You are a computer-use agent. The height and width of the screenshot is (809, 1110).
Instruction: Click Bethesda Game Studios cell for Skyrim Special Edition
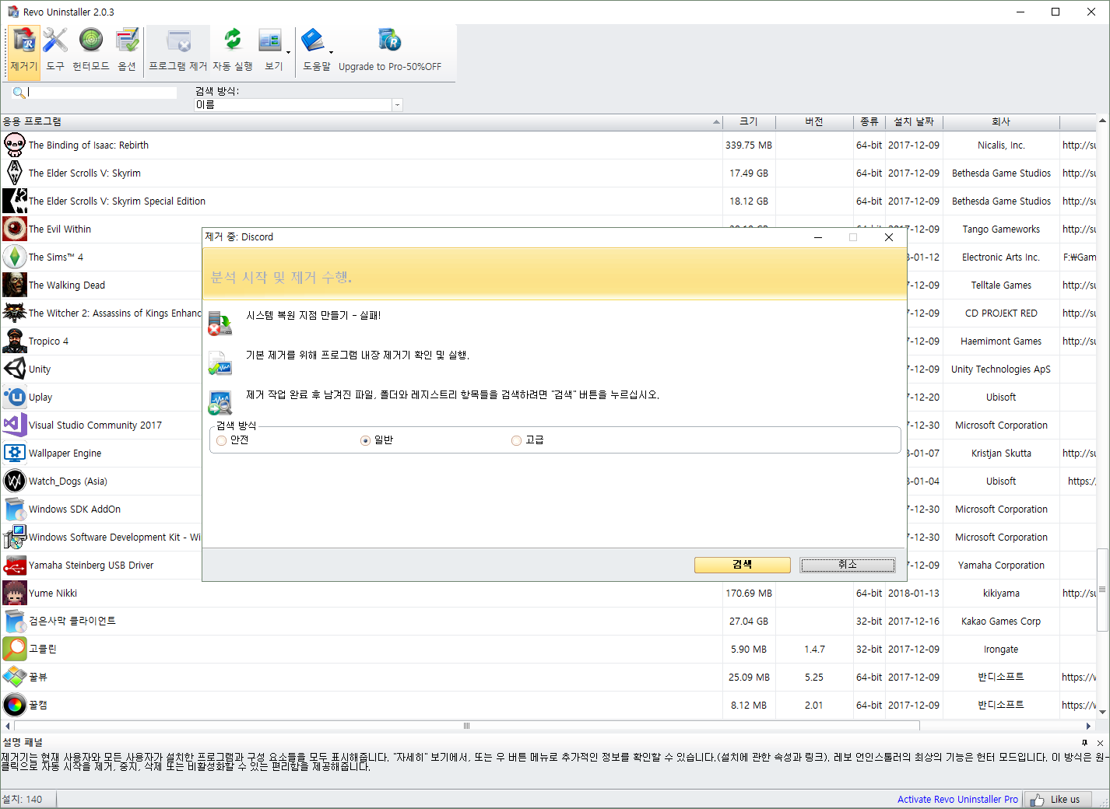[x=1001, y=201]
